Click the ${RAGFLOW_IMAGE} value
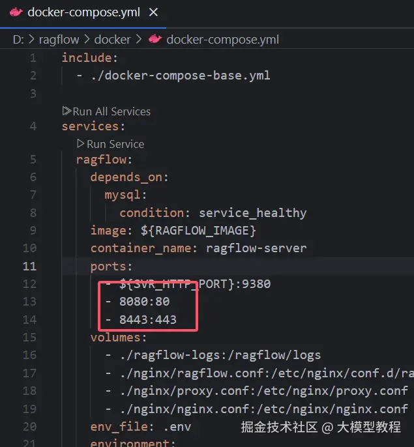414x447 pixels. (x=198, y=231)
